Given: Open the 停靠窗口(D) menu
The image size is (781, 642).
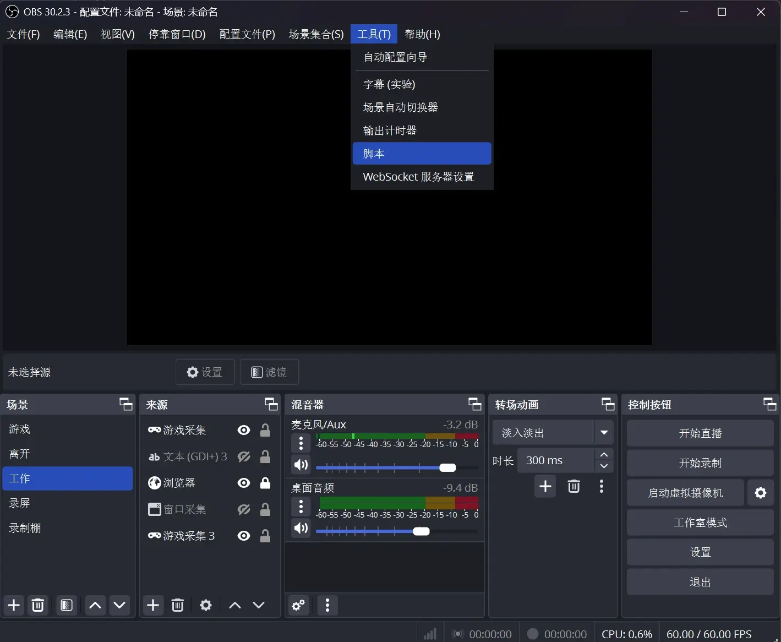Looking at the screenshot, I should [x=177, y=34].
